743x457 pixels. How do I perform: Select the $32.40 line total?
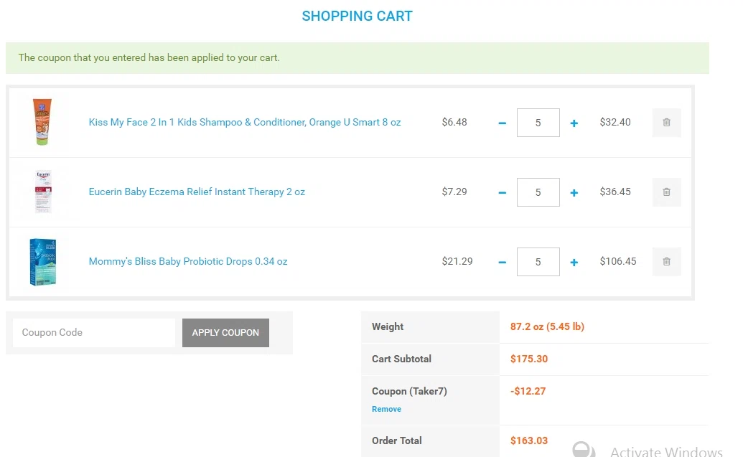tap(615, 122)
